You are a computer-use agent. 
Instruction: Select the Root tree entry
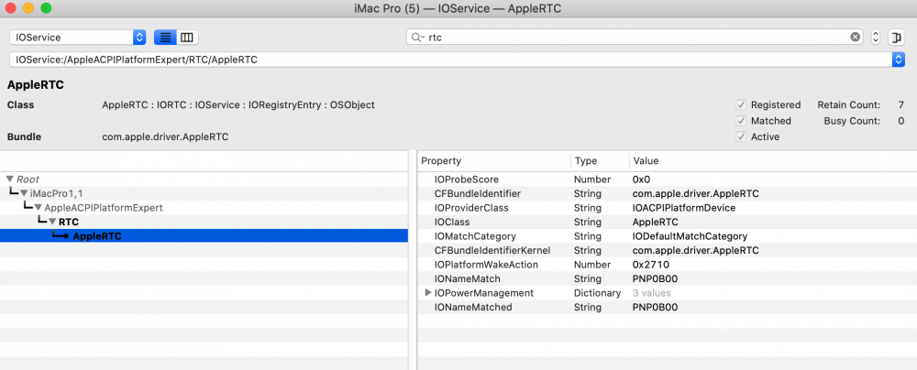coord(28,180)
